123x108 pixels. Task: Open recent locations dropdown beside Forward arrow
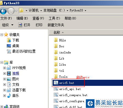(16, 11)
